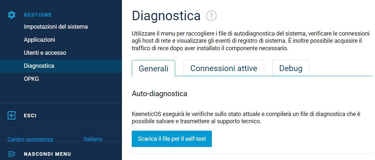Click the Nascondi Menu collapse icon
This screenshot has height=160, width=375.
coord(12,154)
